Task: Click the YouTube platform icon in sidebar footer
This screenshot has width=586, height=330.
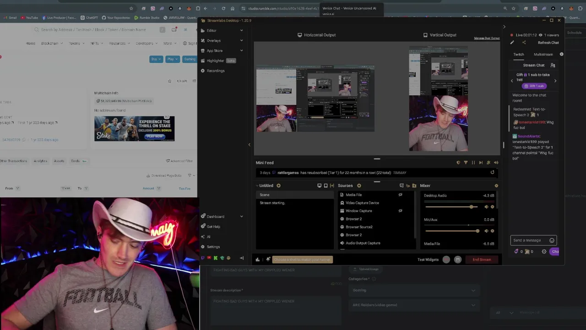Action: pyautogui.click(x=209, y=258)
